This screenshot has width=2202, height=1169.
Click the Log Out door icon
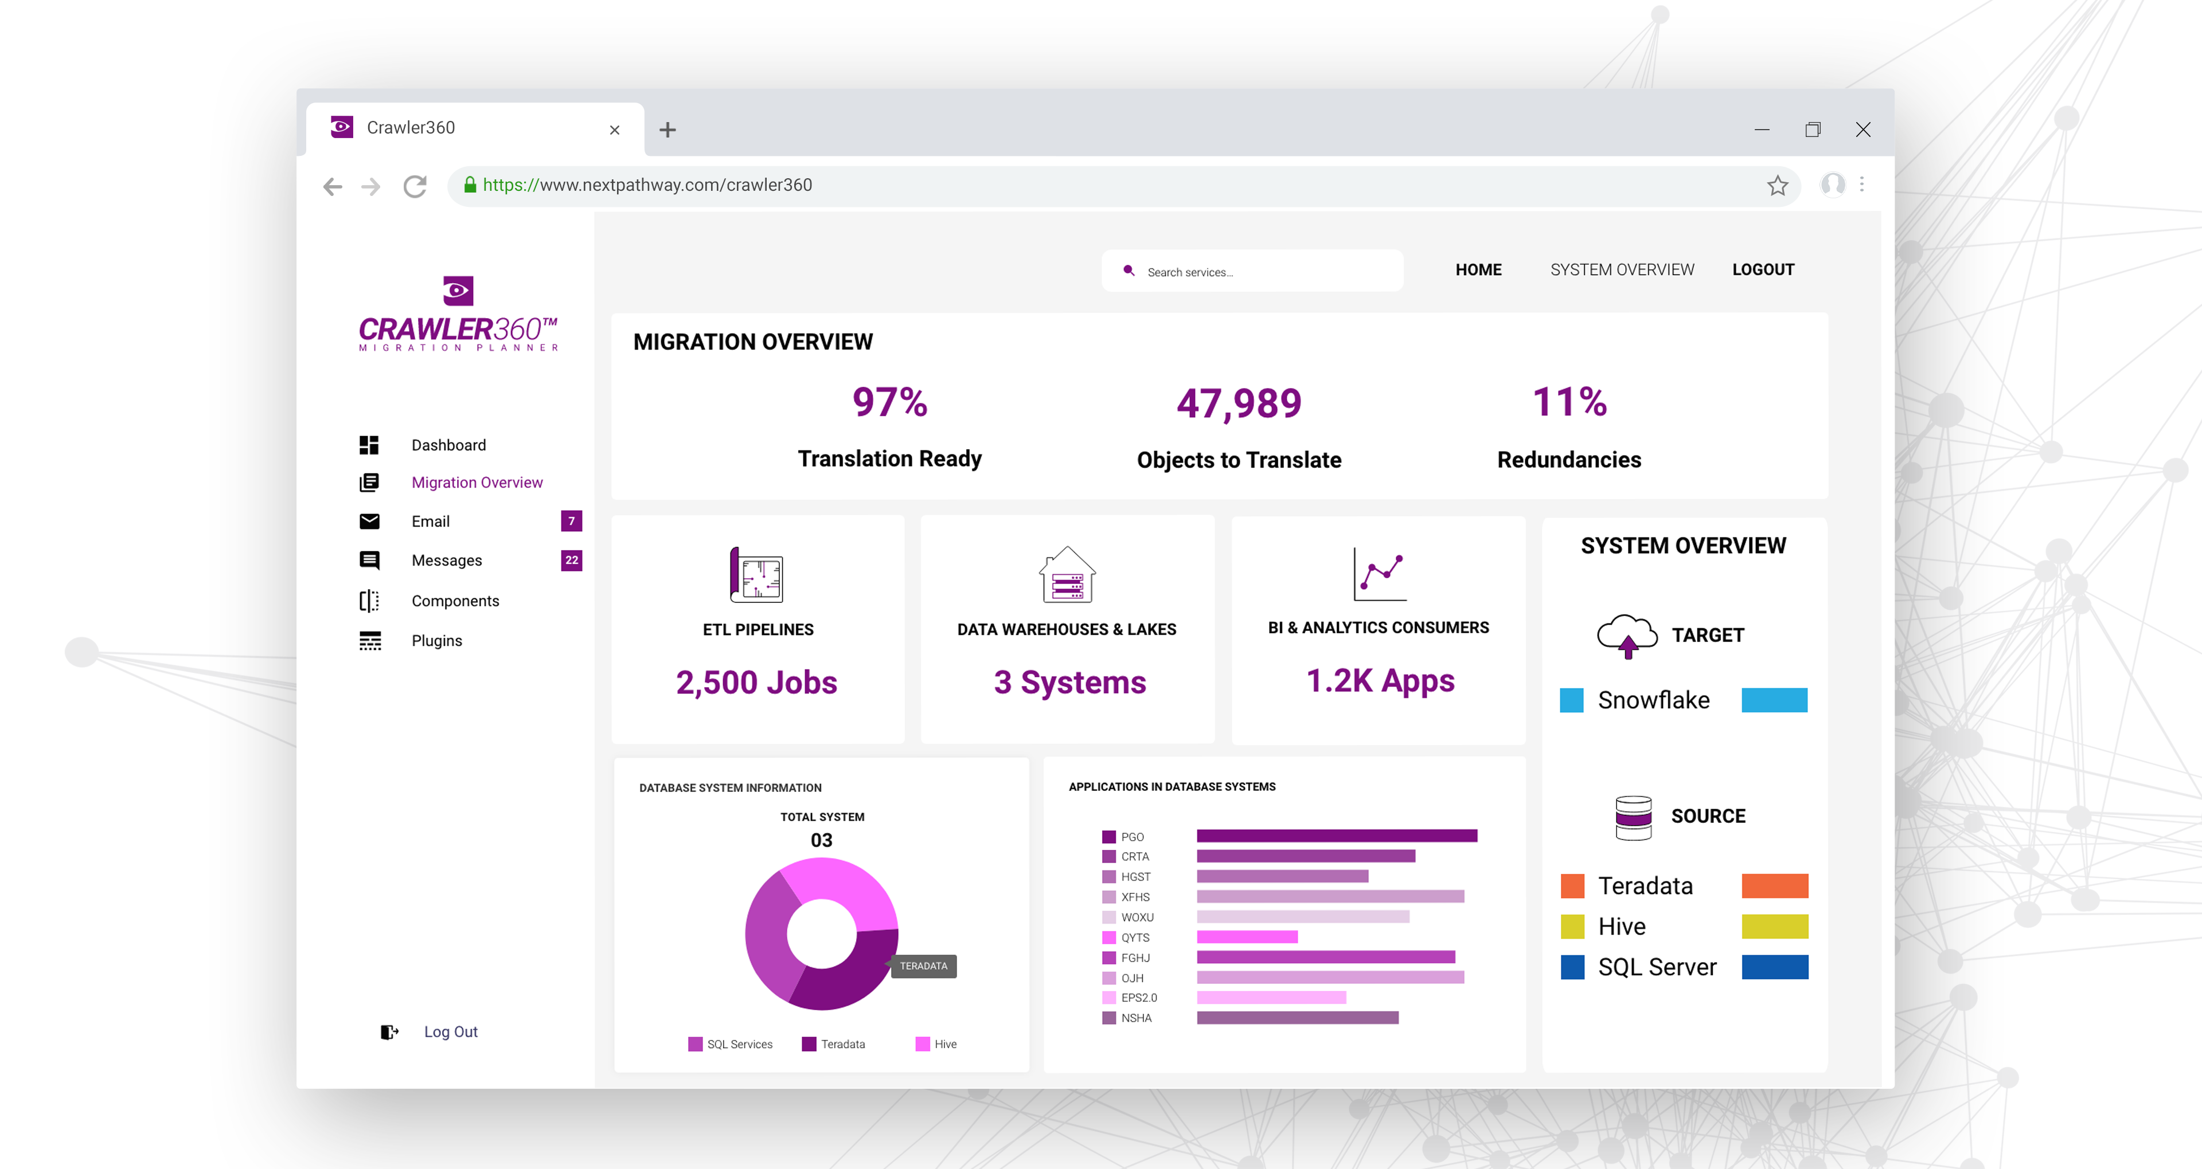[390, 1032]
